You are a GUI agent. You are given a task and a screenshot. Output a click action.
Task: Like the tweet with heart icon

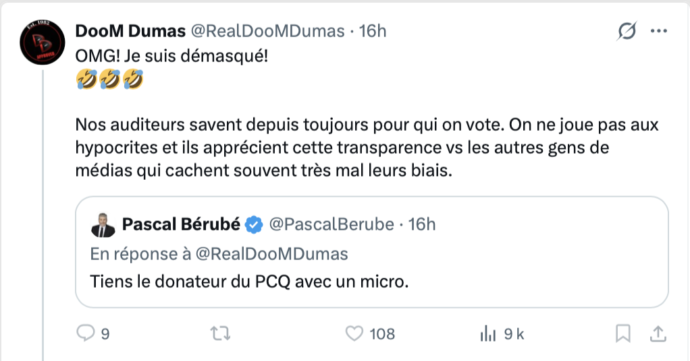[x=354, y=333]
